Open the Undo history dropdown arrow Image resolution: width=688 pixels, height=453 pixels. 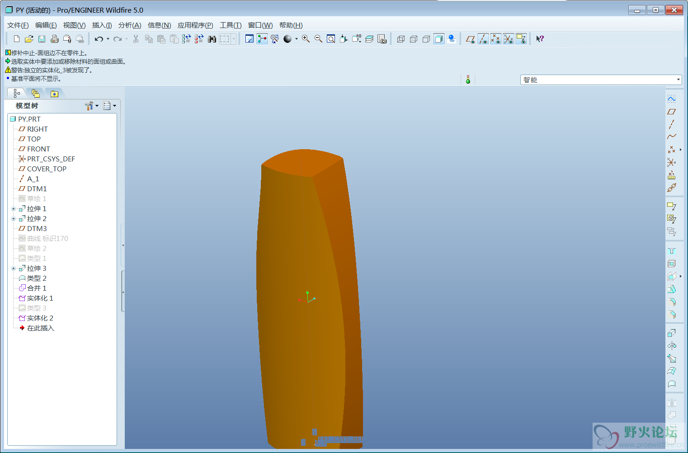(108, 39)
